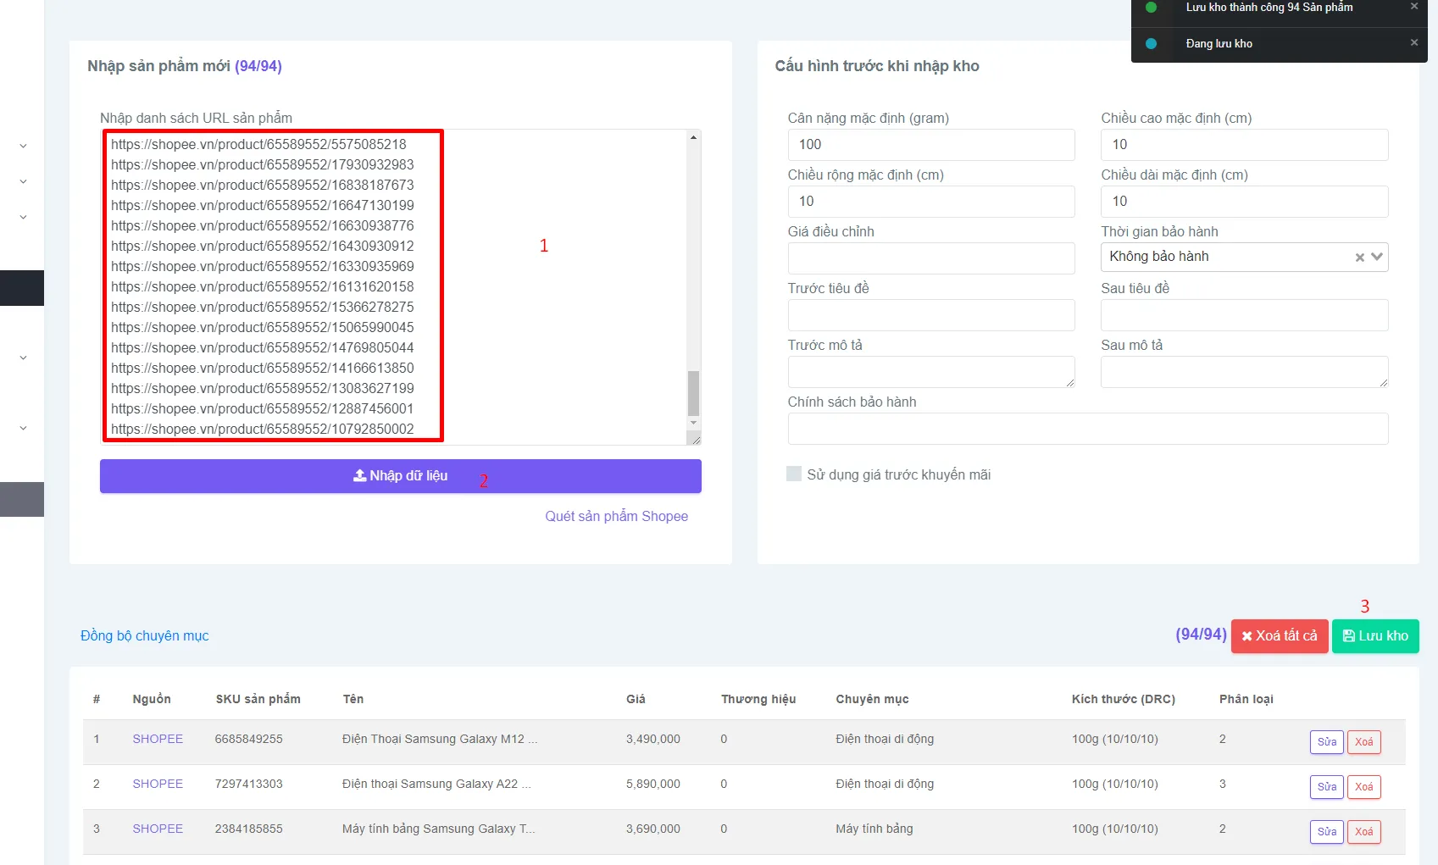1438x865 pixels.
Task: Click Sửa for the Máy tính bảng row
Action: click(x=1327, y=832)
